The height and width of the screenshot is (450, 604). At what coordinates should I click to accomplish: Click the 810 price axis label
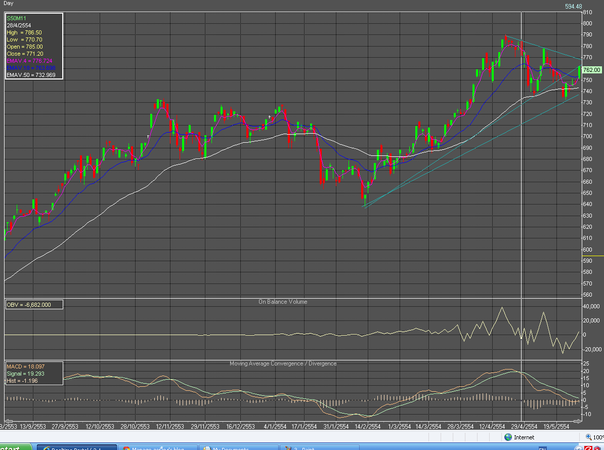(587, 12)
